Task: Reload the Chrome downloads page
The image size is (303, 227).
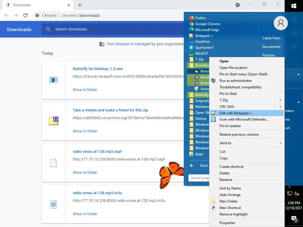Action: pyautogui.click(x=25, y=15)
